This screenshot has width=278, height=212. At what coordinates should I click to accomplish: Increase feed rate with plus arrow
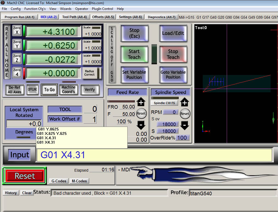[141, 102]
